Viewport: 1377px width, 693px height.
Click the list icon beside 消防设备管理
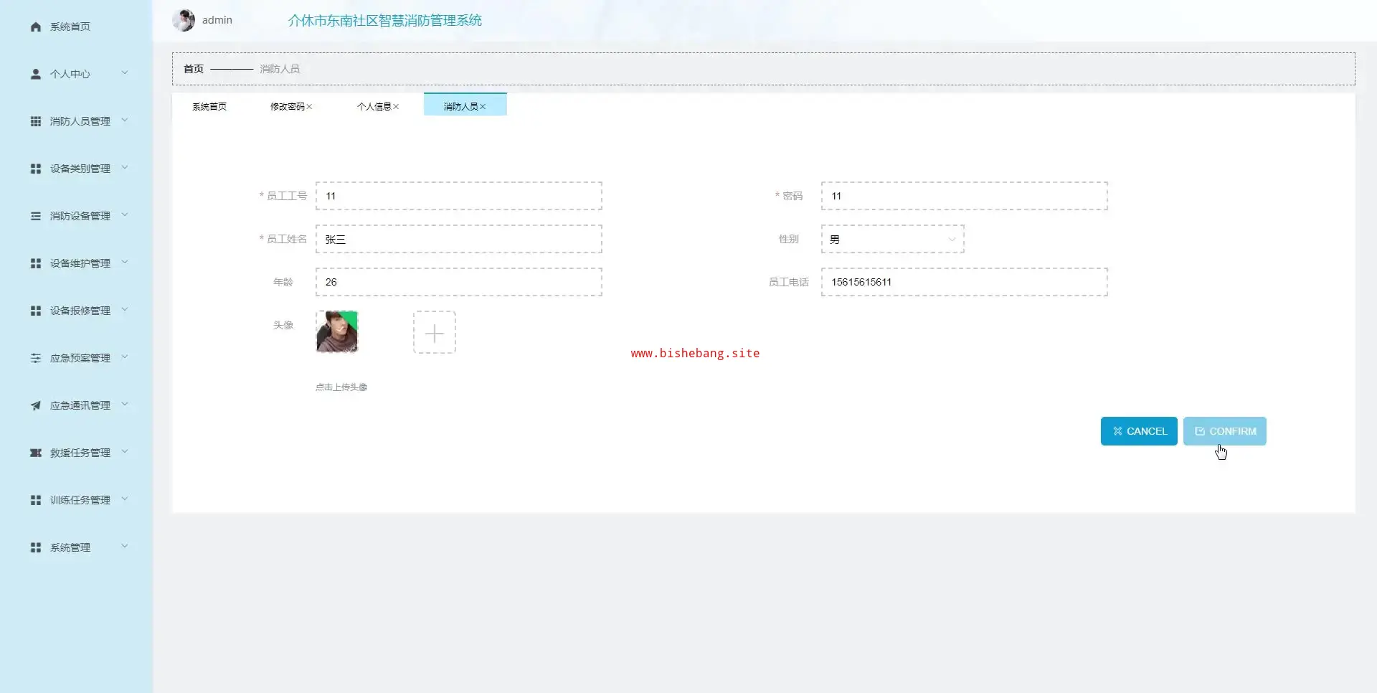pyautogui.click(x=36, y=216)
